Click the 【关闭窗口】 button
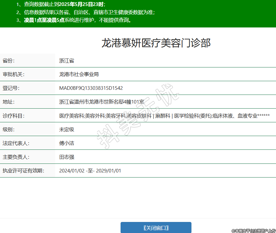This screenshot has height=233, width=276. [x=156, y=228]
